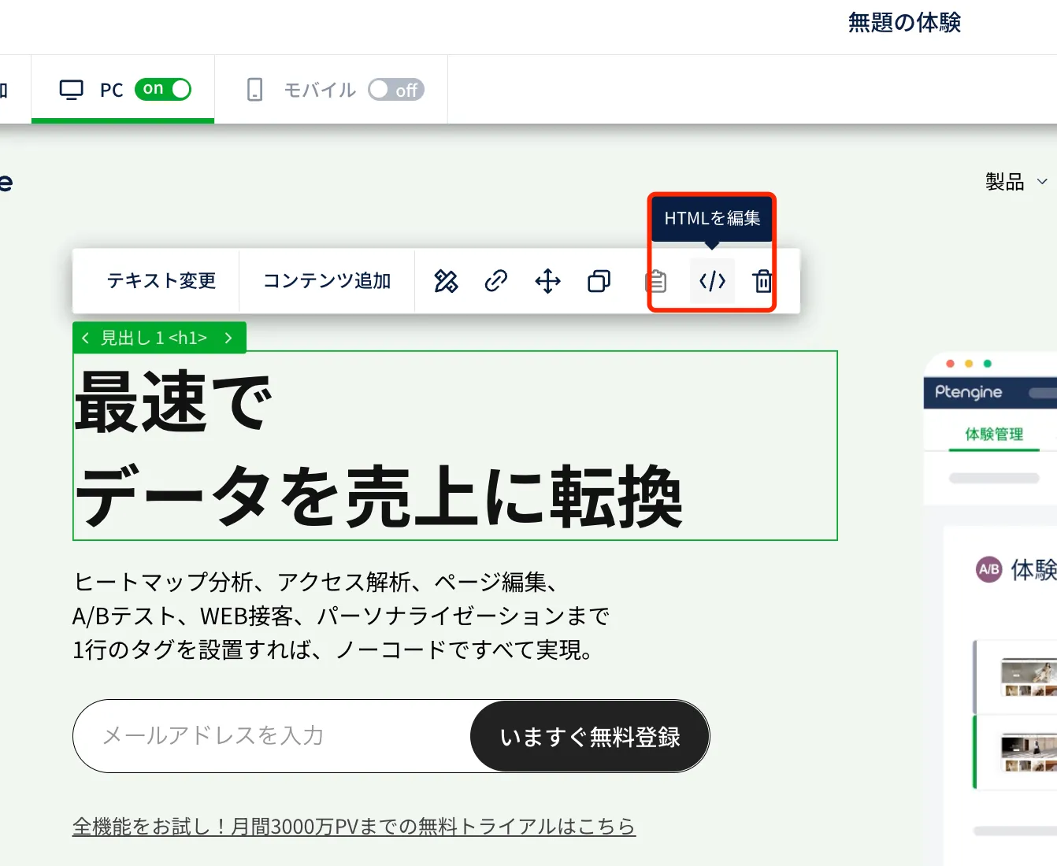Click the edit style pencil-ruler icon

click(x=446, y=281)
